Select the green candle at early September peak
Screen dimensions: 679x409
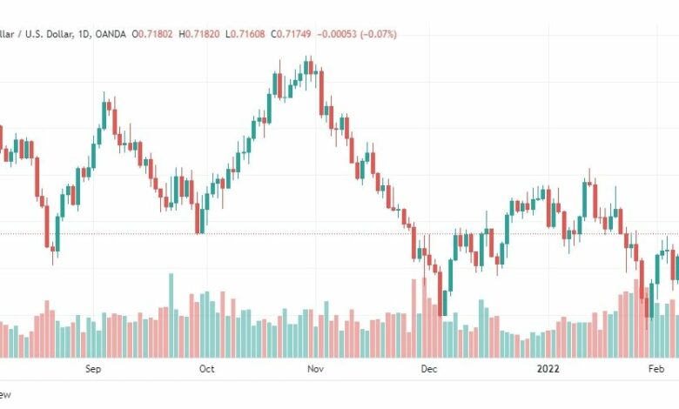pyautogui.click(x=104, y=114)
